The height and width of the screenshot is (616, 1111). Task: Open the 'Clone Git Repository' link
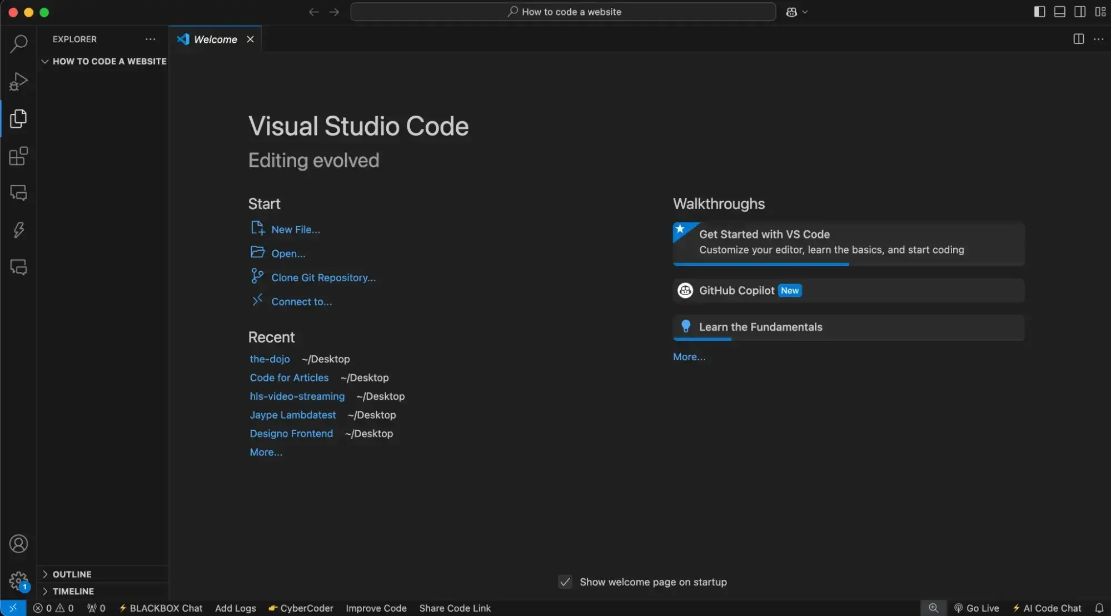323,277
